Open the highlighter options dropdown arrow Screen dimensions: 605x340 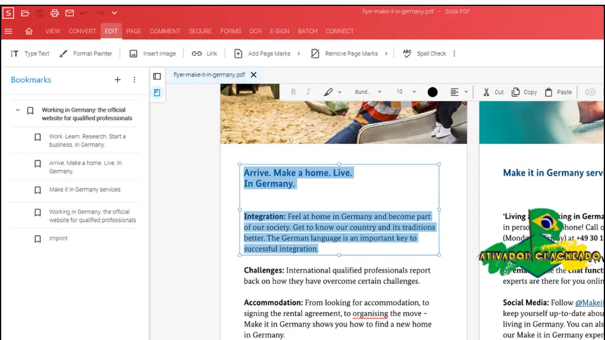340,92
